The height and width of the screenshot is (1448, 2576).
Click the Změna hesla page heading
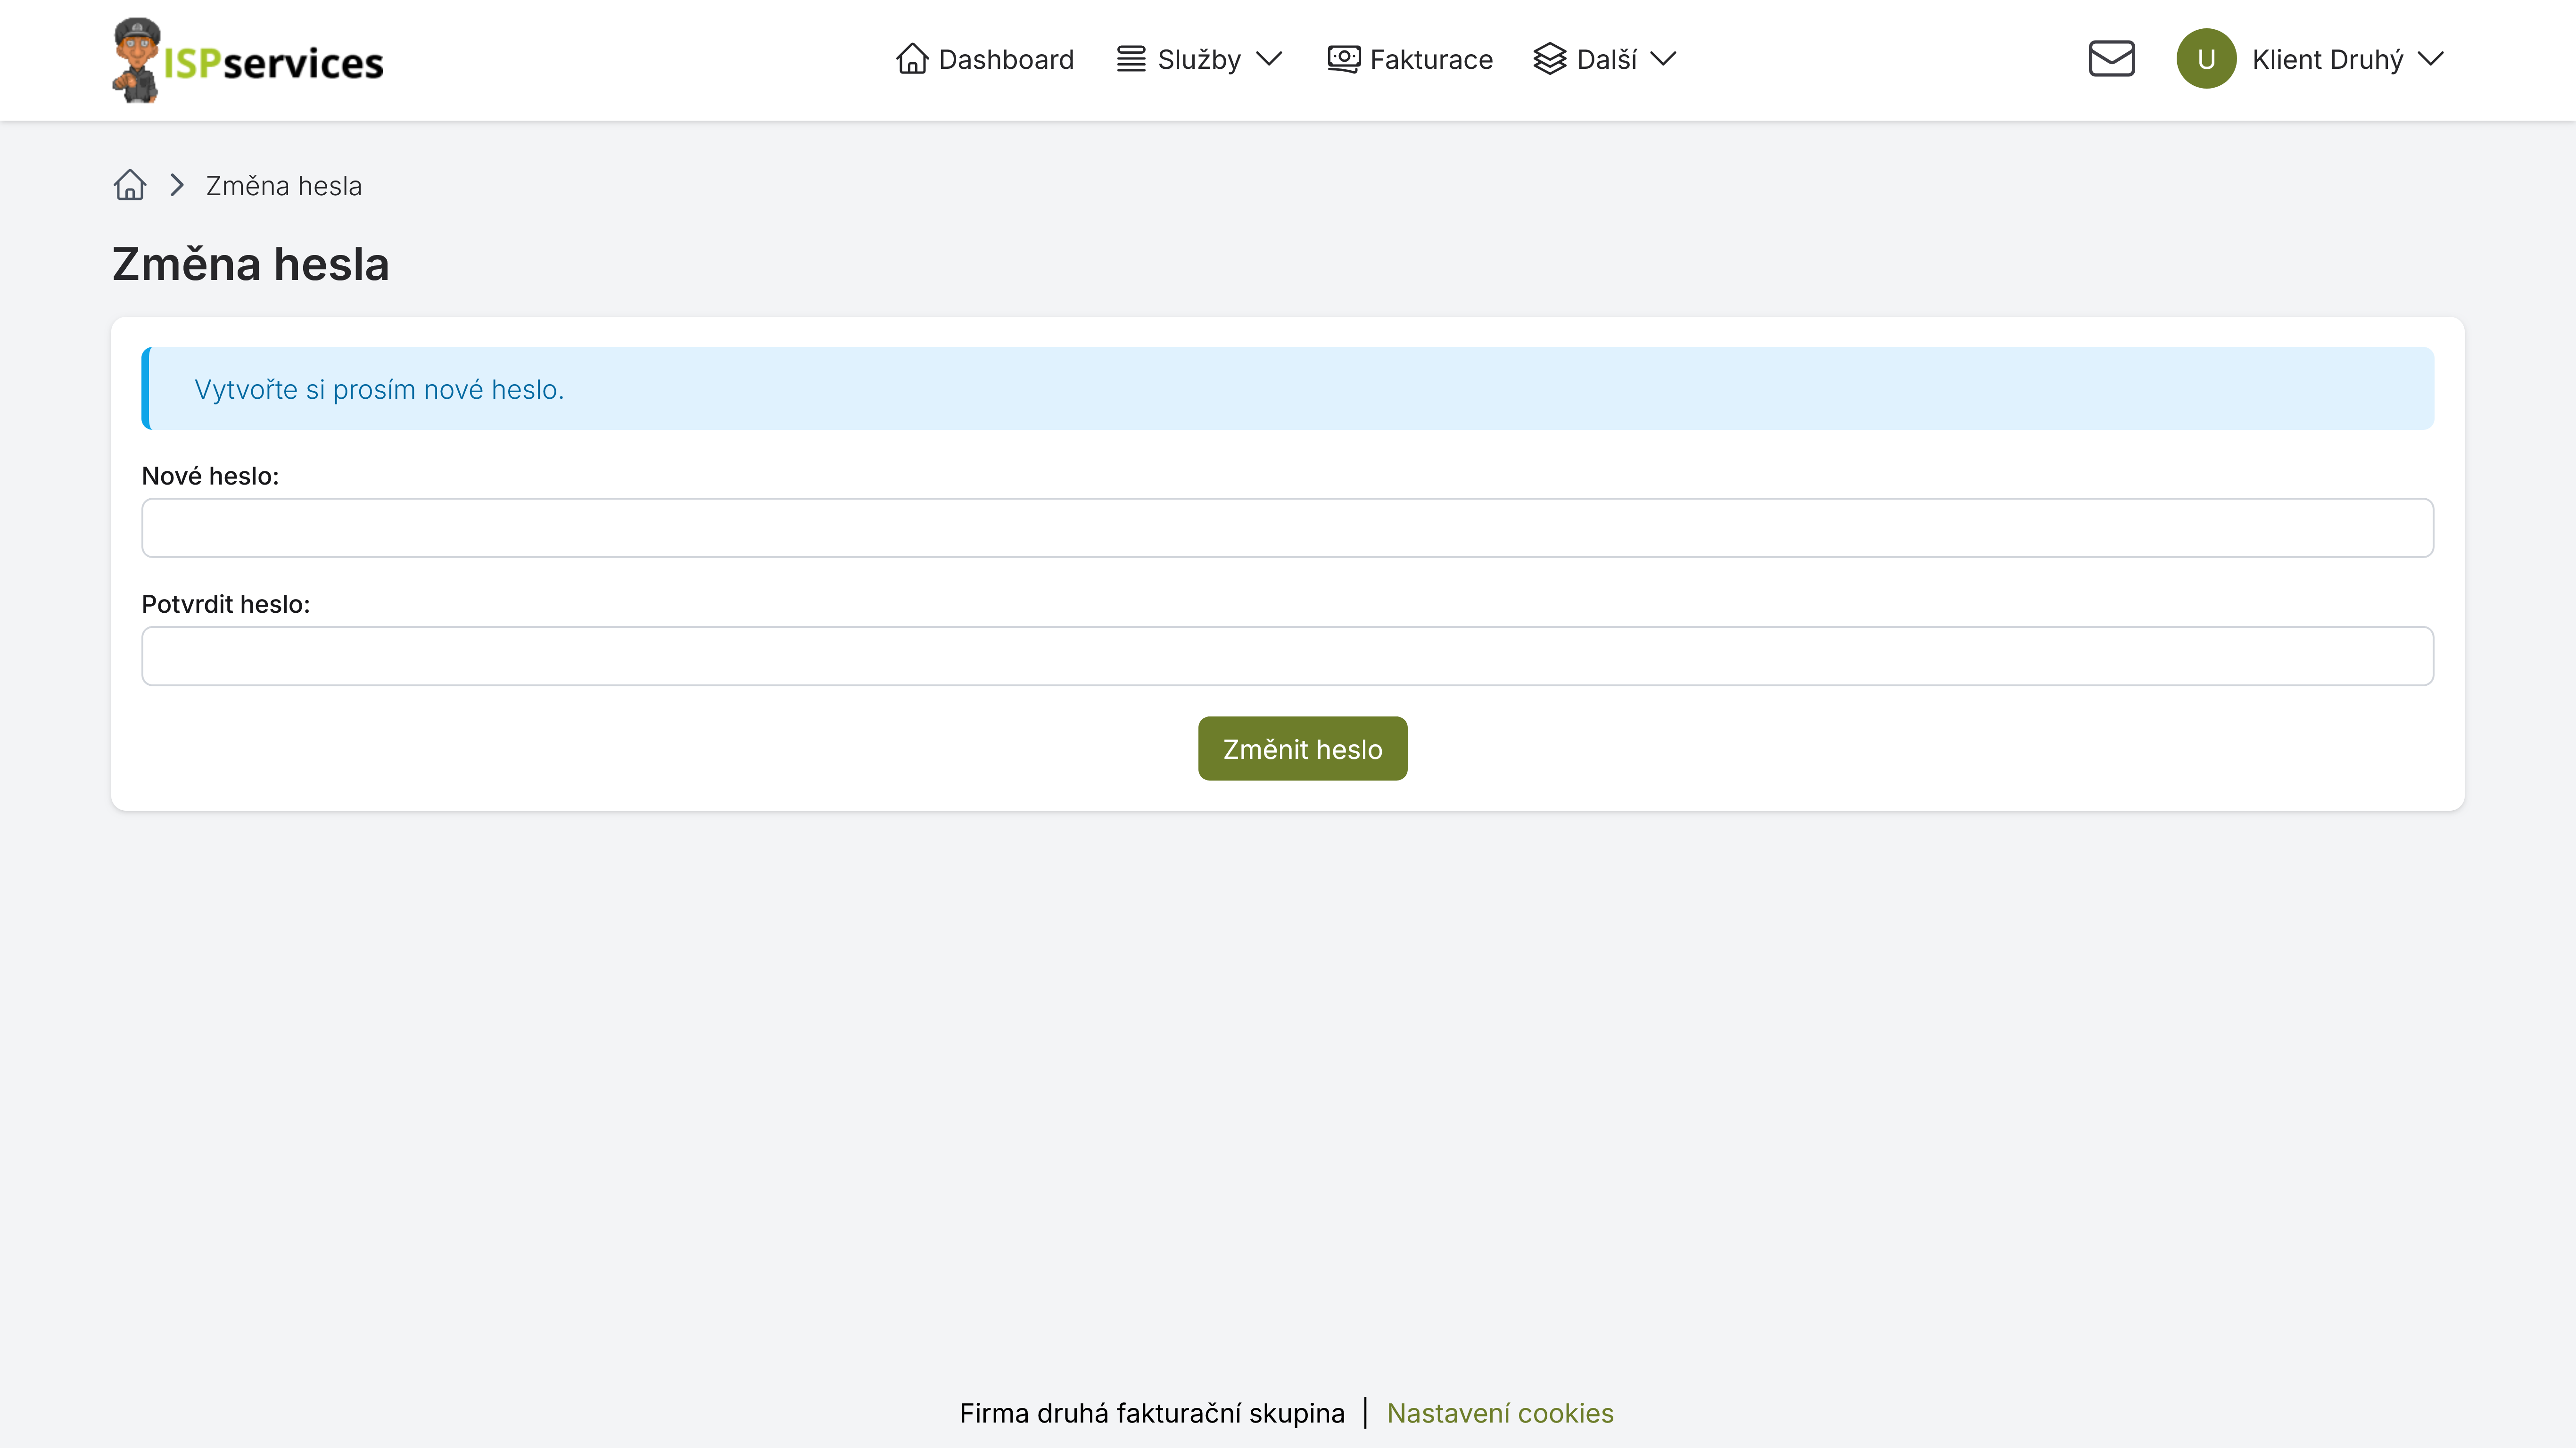coord(250,265)
